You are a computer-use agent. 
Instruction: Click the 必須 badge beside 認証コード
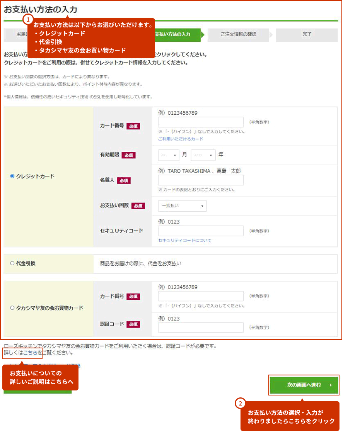[133, 324]
